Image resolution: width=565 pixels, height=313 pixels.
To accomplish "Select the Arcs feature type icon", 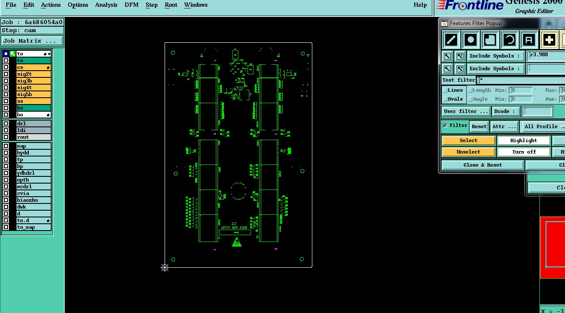I will pyautogui.click(x=510, y=40).
